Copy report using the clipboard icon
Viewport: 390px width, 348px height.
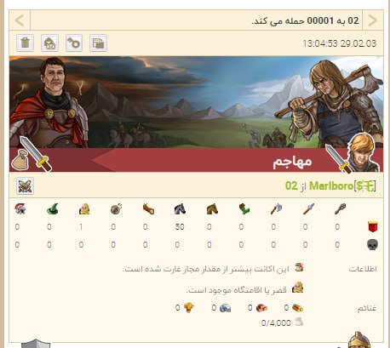pyautogui.click(x=98, y=43)
